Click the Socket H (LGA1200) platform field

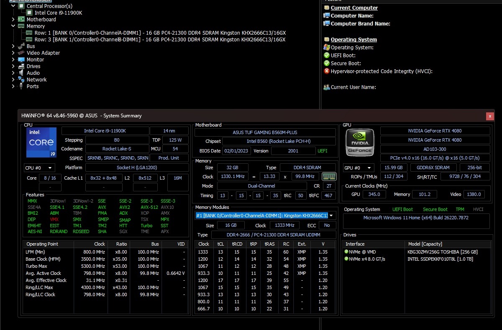[x=137, y=168]
